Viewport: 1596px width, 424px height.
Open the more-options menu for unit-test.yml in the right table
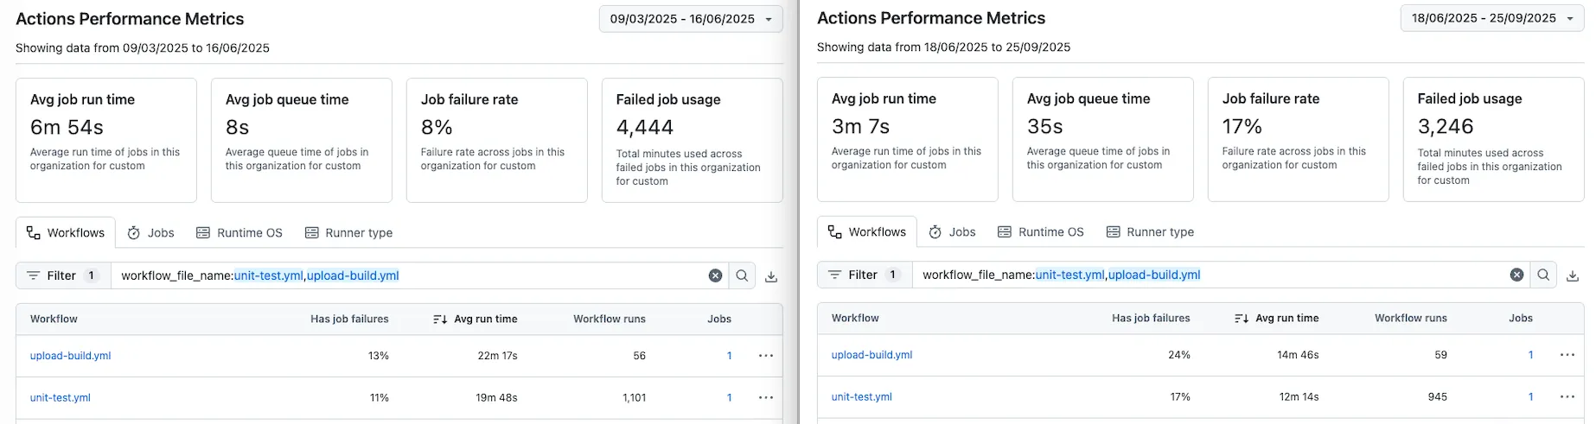click(1567, 397)
